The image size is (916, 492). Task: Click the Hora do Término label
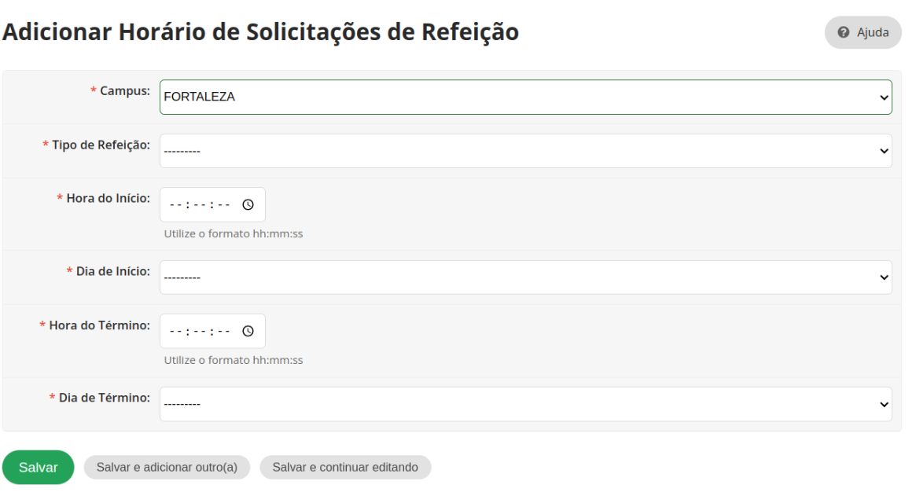(x=99, y=325)
